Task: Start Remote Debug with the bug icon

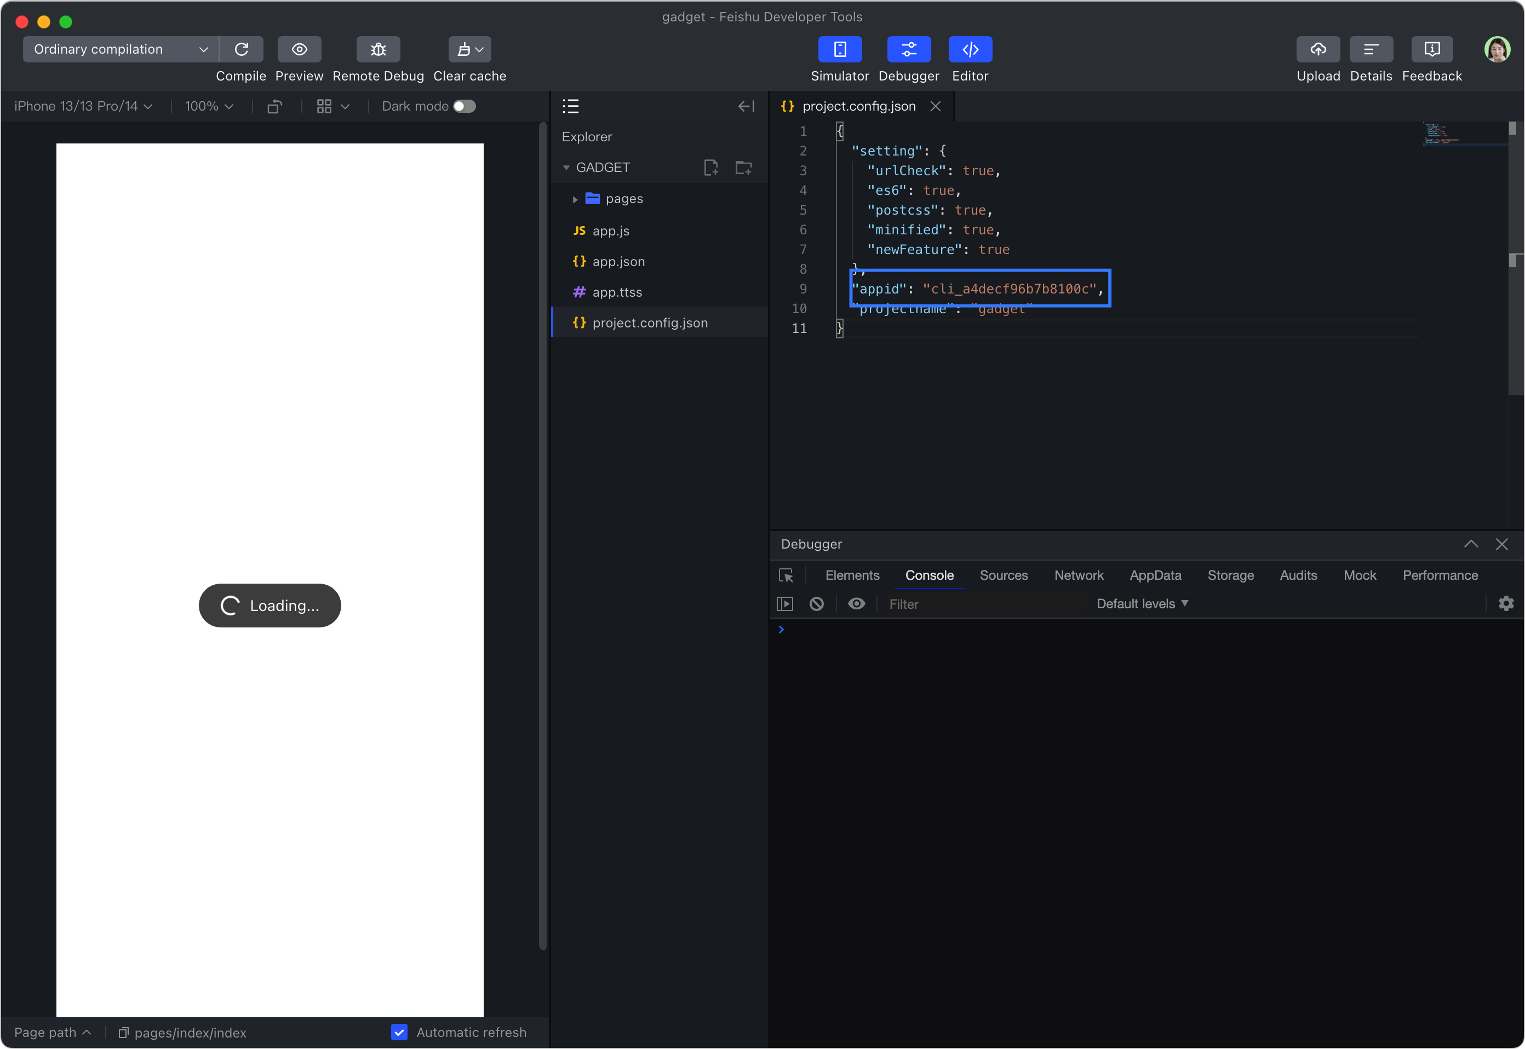Action: [x=378, y=49]
